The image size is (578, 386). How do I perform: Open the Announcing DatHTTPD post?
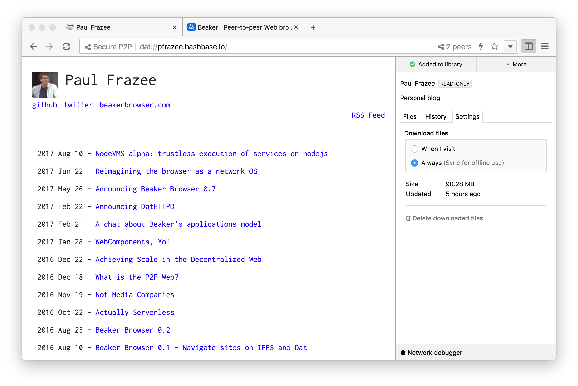click(x=135, y=206)
